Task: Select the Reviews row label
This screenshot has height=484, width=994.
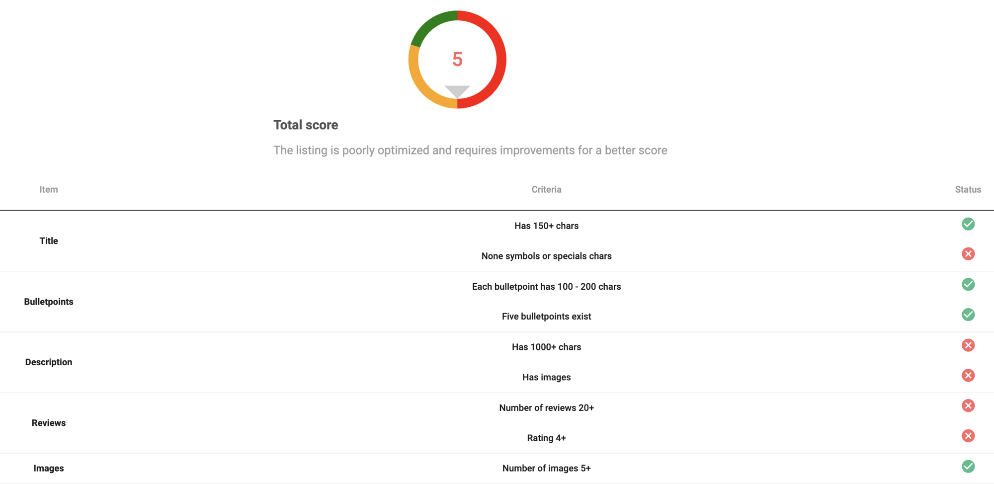Action: pyautogui.click(x=49, y=423)
